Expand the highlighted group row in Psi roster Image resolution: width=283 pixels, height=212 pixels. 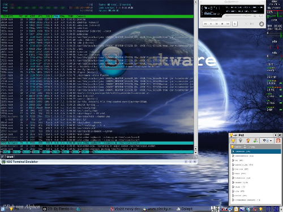pos(233,152)
